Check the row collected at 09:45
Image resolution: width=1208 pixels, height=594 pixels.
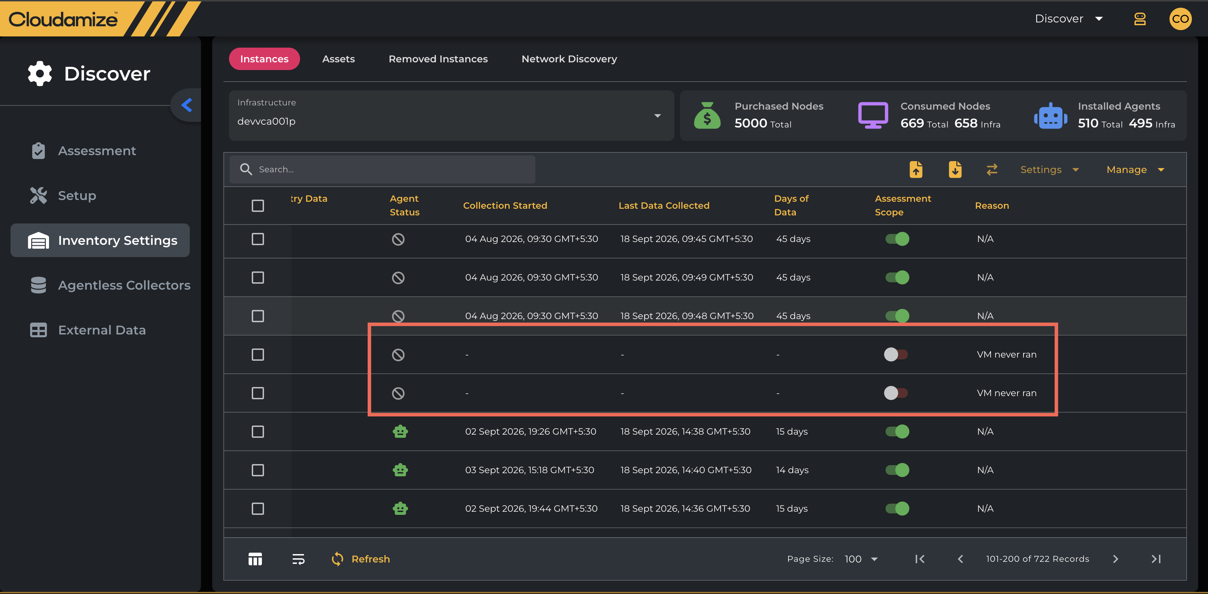coord(257,239)
